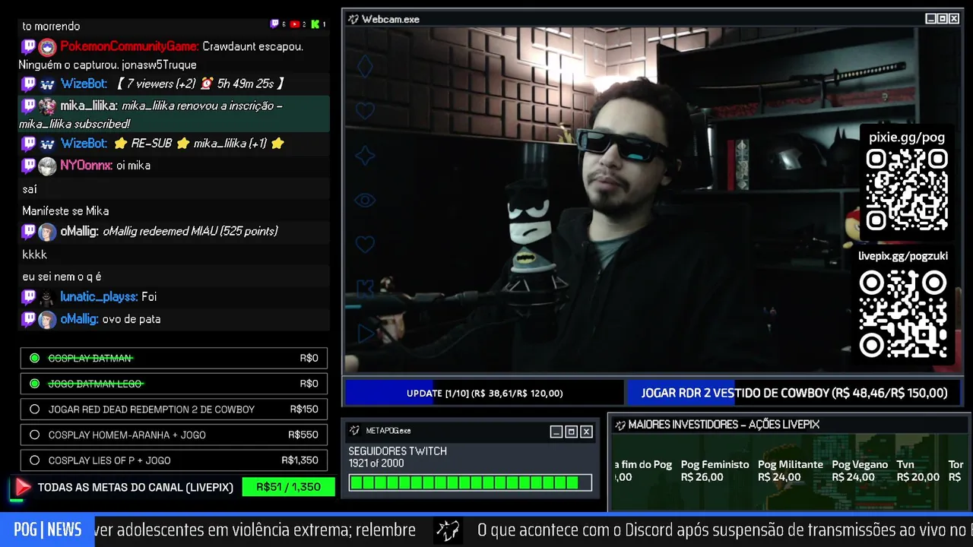
Task: Click the PokemonCommunityGame username in chat
Action: [x=128, y=46]
